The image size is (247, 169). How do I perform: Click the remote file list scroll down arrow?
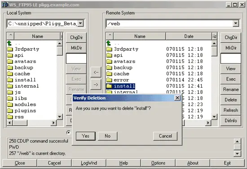[x=214, y=117]
